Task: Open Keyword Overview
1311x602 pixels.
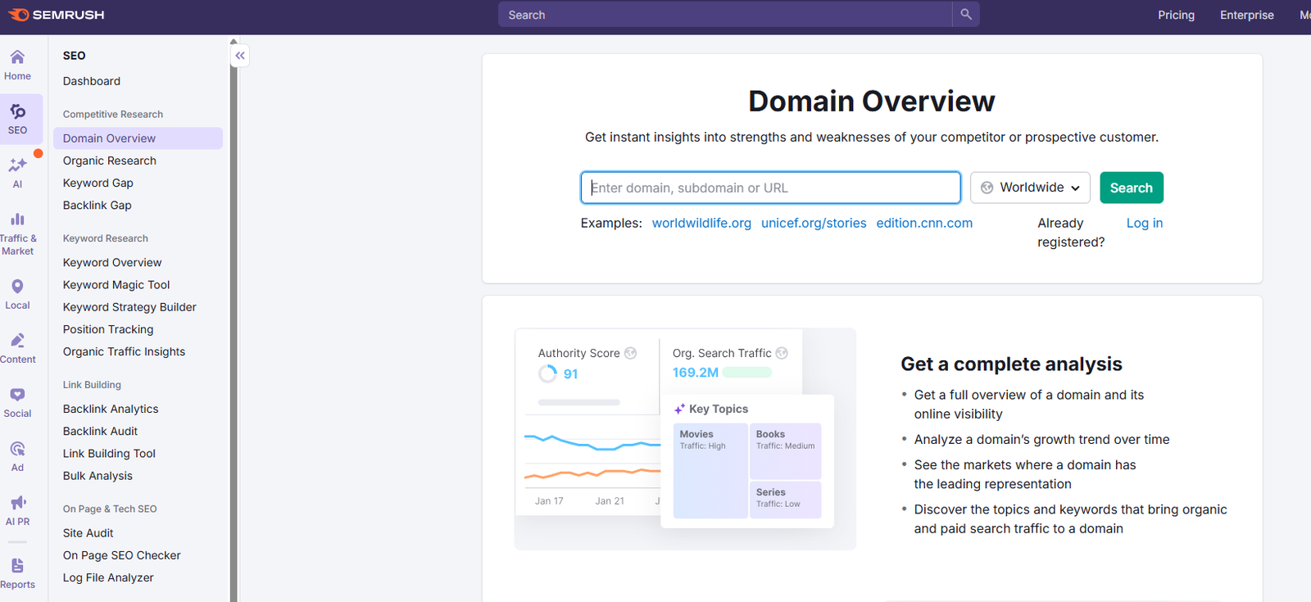Action: pos(112,262)
